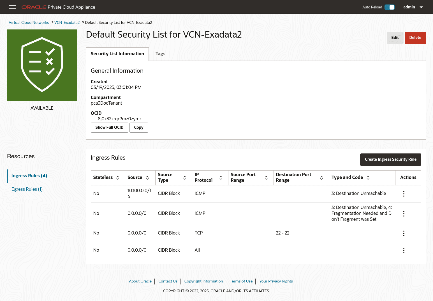This screenshot has width=433, height=301.
Task: Click Create Ingress Security Rule button
Action: click(390, 159)
